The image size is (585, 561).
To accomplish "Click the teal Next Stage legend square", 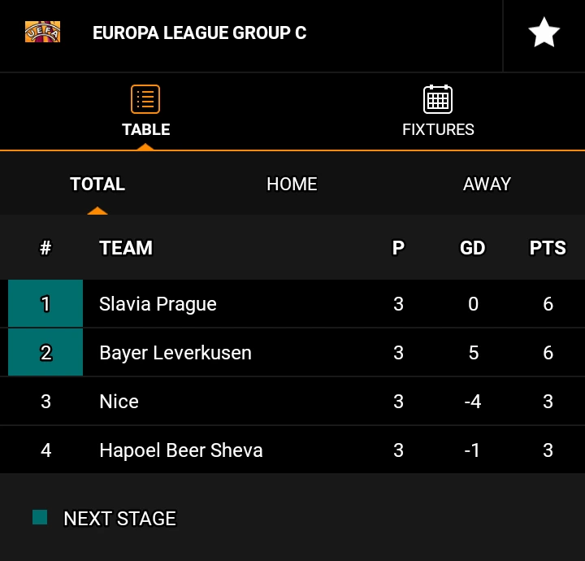I will [40, 517].
